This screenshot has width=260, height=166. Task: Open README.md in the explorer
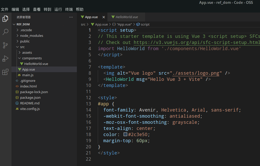pyautogui.click(x=44, y=103)
